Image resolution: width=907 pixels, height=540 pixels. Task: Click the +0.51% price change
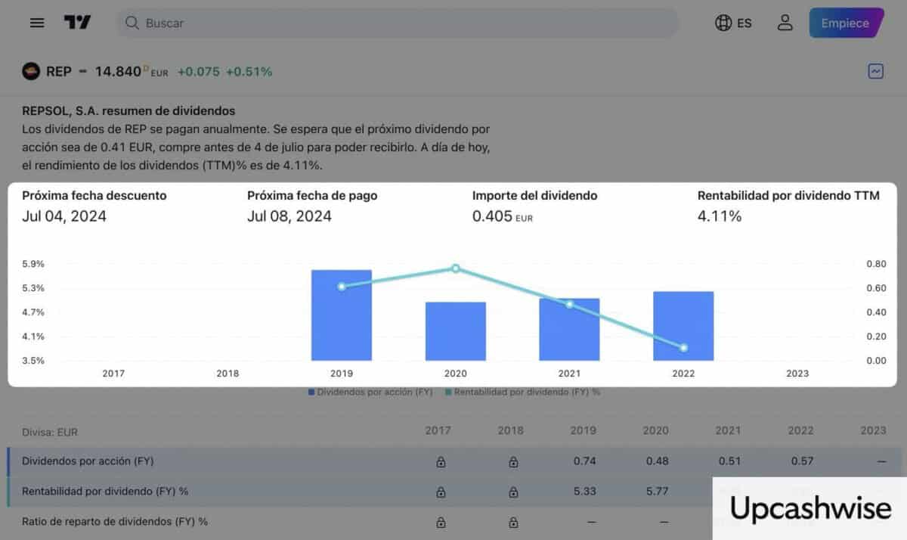[x=249, y=72]
